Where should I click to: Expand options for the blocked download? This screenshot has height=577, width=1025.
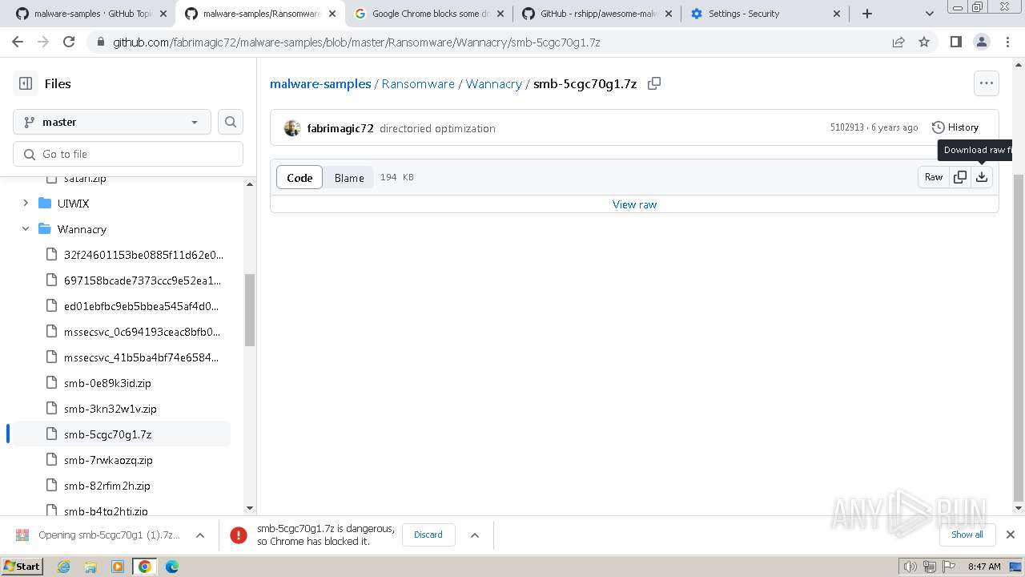pyautogui.click(x=474, y=535)
